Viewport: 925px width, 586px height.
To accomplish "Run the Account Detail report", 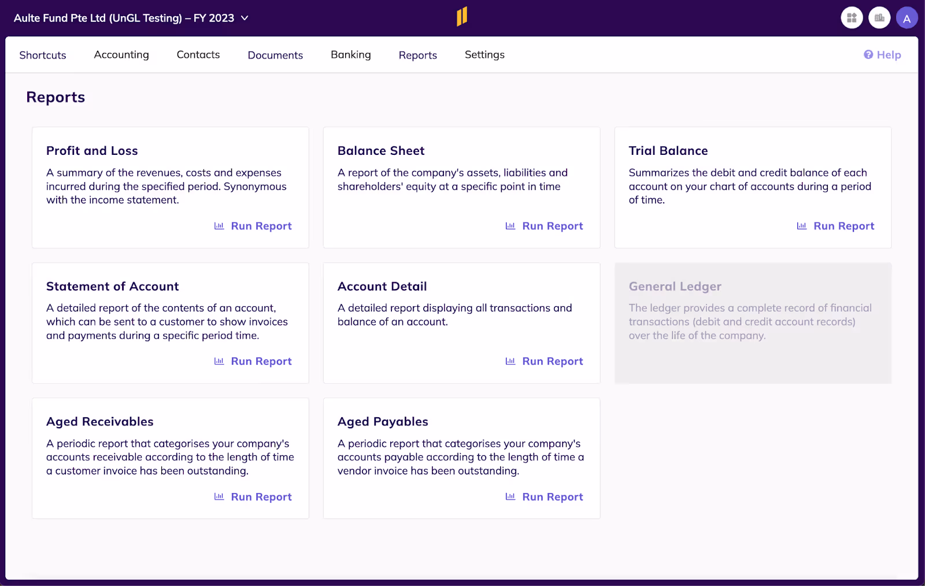I will 552,361.
